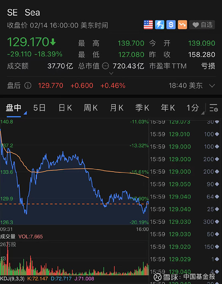Open the chart settings list icon
The image size is (222, 284).
coord(214,108)
